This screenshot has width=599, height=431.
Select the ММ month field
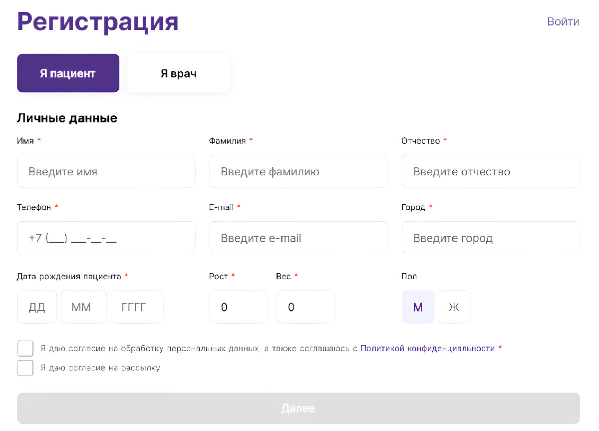coord(83,307)
